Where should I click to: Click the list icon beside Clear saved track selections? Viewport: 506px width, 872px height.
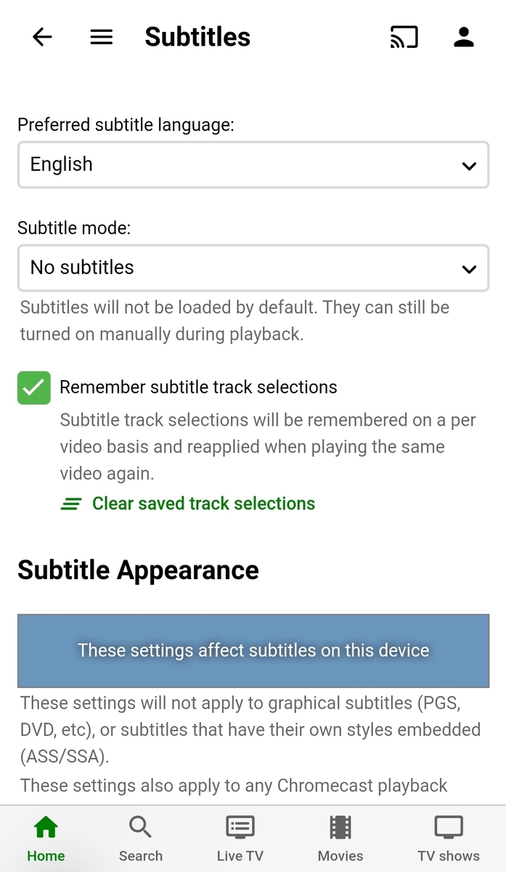coord(70,503)
